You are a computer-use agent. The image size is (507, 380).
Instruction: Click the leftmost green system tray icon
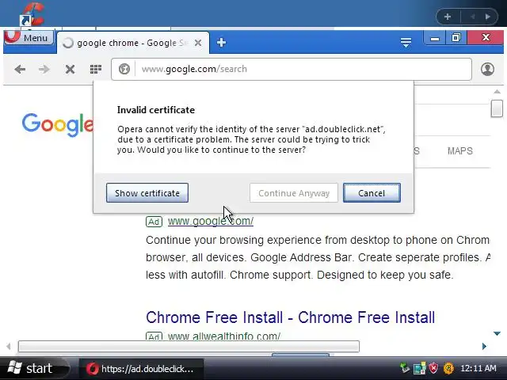[x=405, y=368]
